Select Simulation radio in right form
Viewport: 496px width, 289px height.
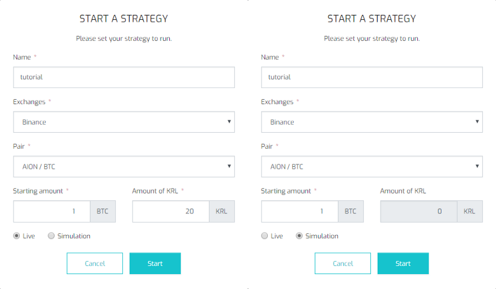click(x=299, y=236)
